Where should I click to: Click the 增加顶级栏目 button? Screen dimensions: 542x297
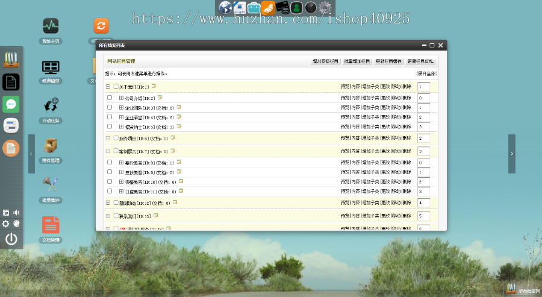tap(325, 61)
